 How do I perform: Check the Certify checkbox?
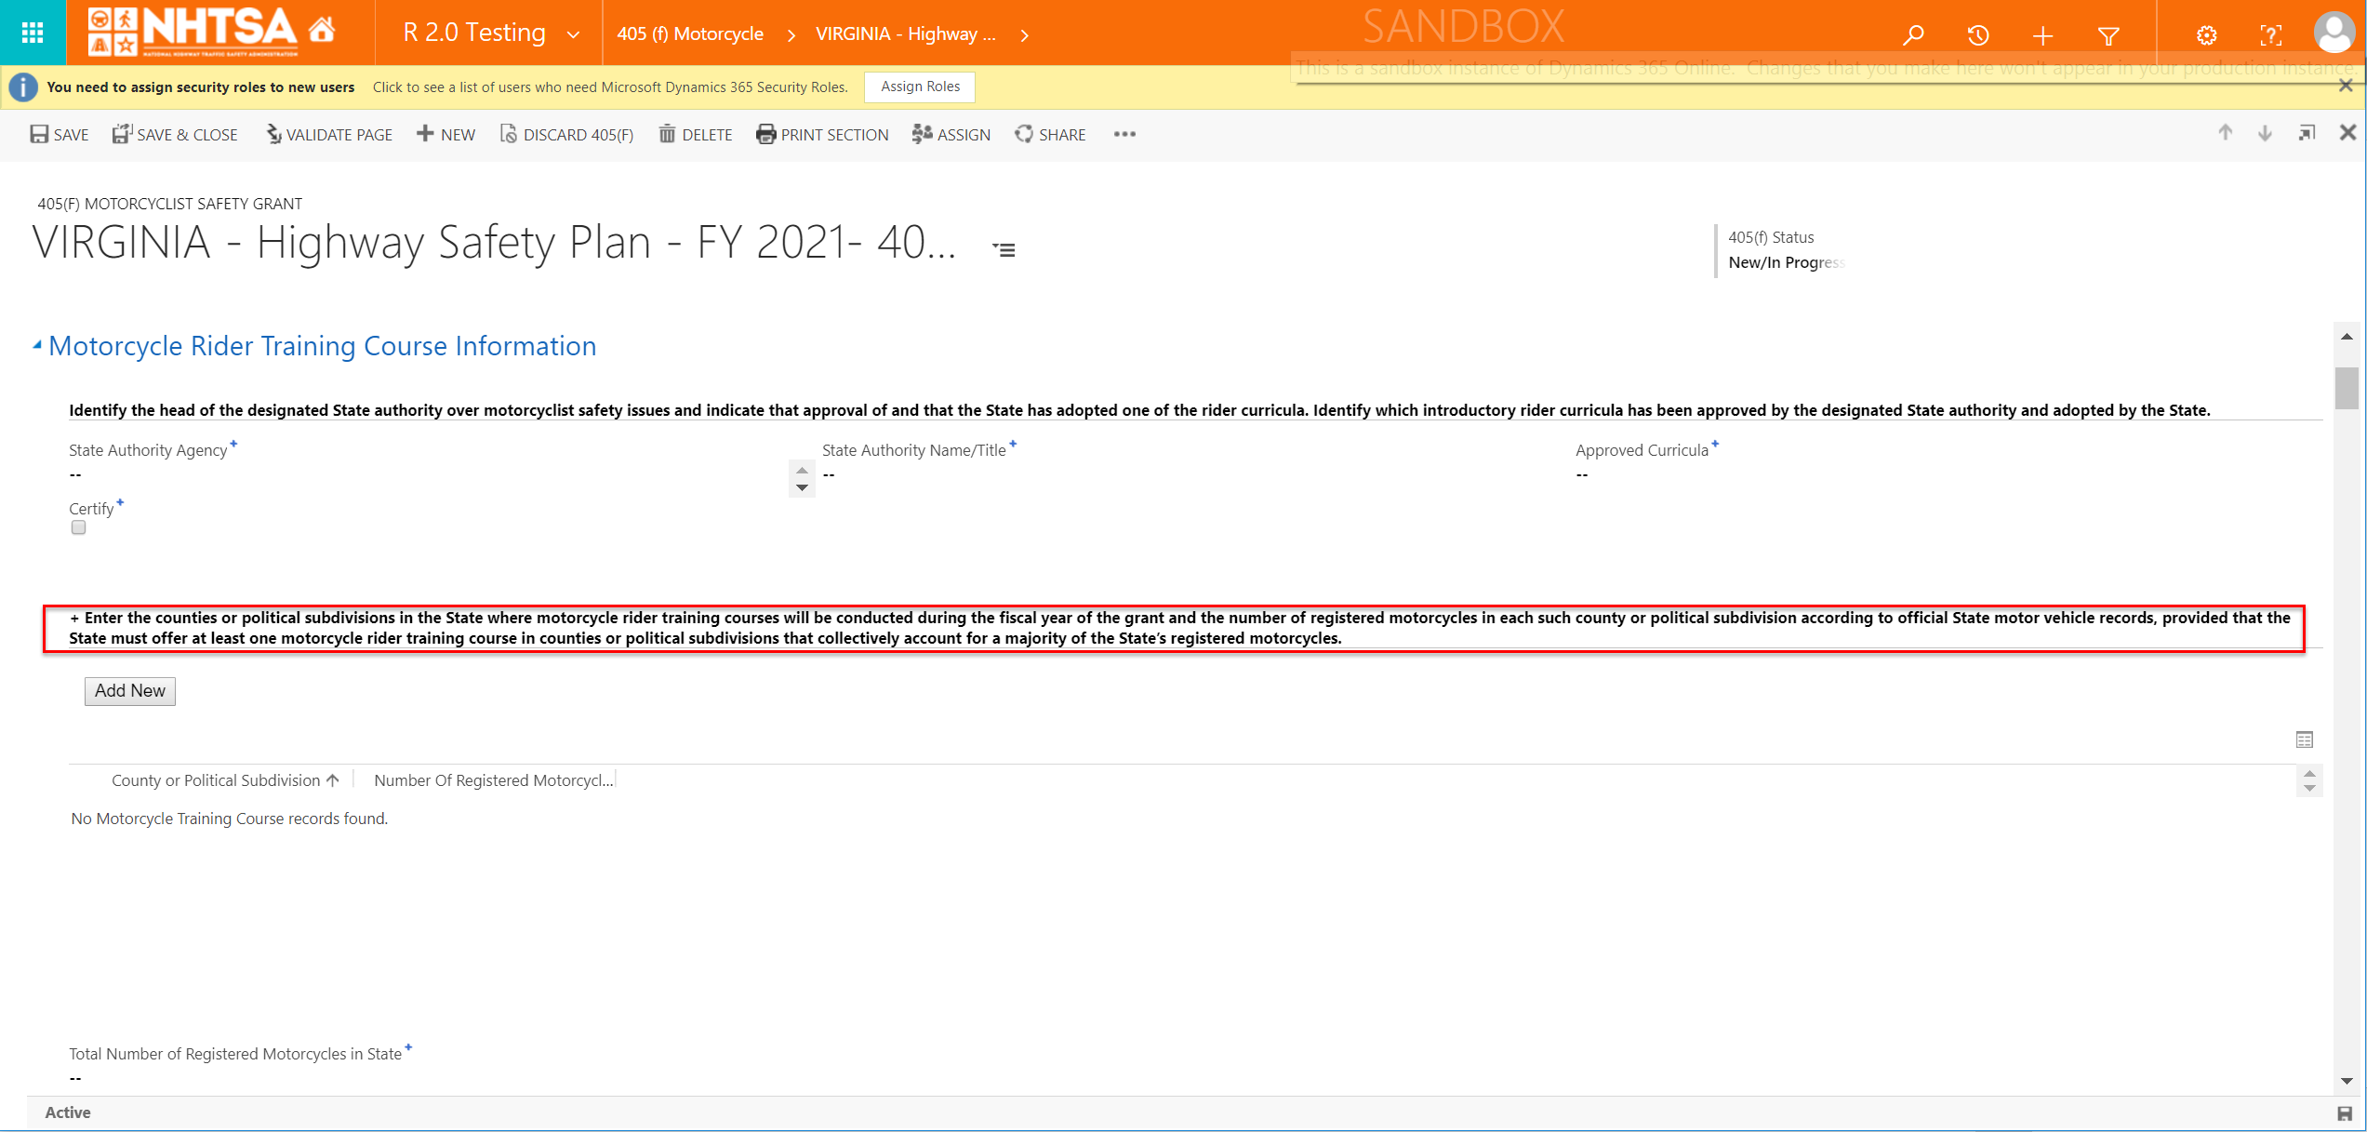[x=78, y=527]
